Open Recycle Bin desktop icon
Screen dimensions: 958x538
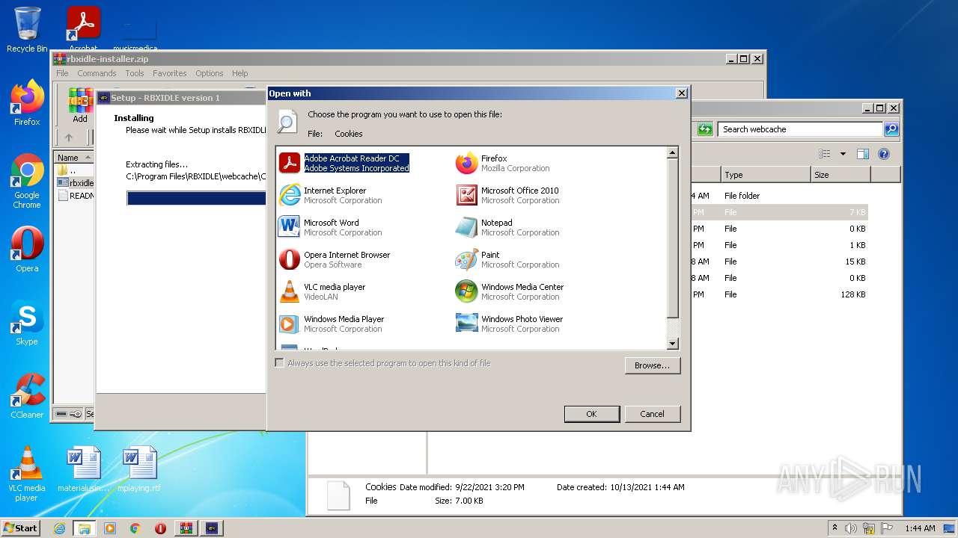click(x=27, y=30)
